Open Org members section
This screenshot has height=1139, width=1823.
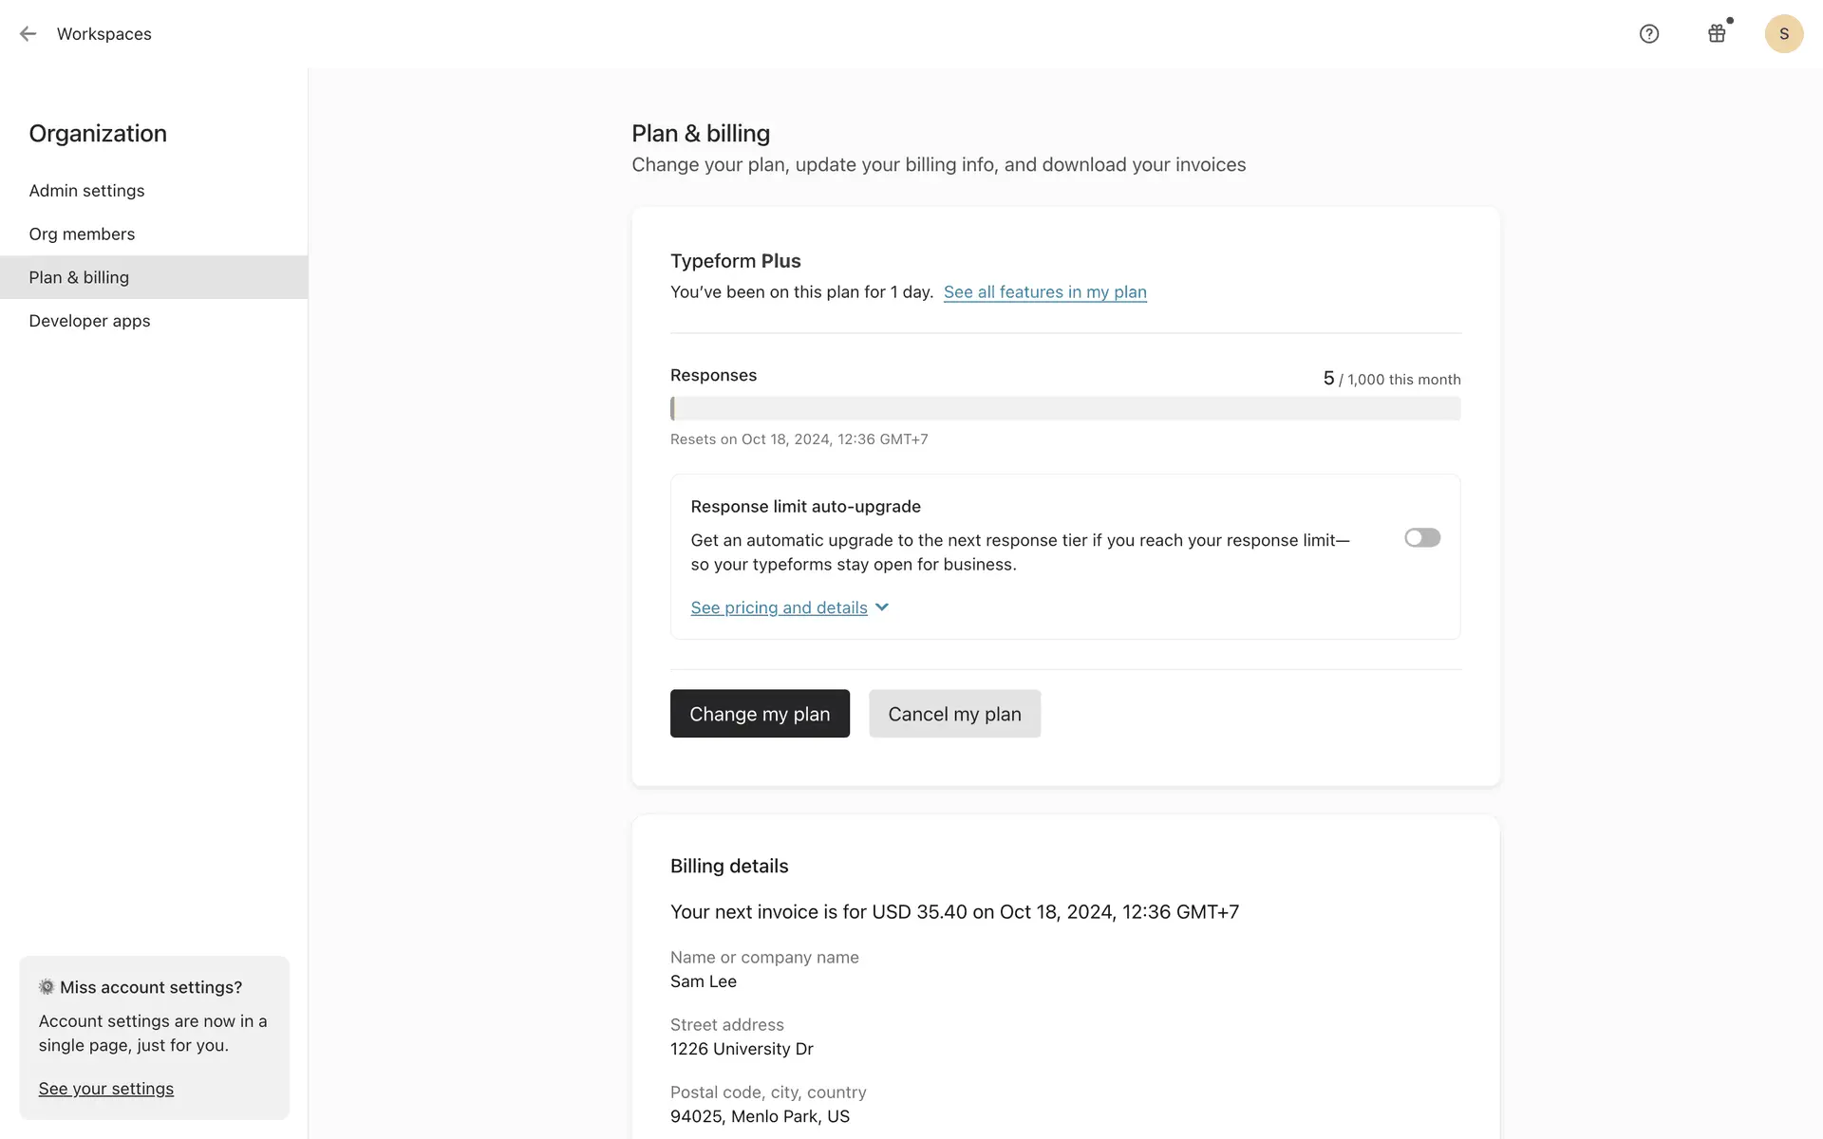pos(82,234)
